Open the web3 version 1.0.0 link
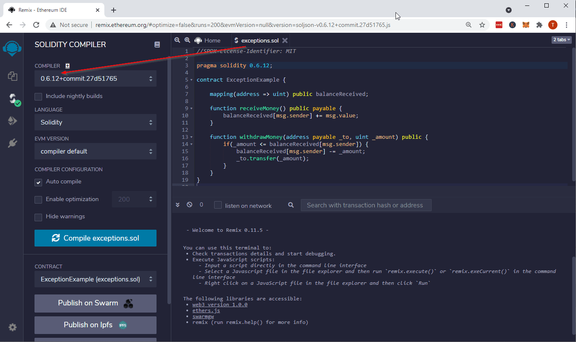The height and width of the screenshot is (342, 576). [x=220, y=305]
